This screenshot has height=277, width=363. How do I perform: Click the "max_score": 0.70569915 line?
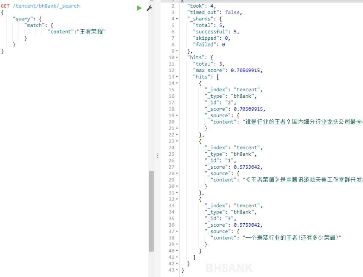click(x=228, y=70)
